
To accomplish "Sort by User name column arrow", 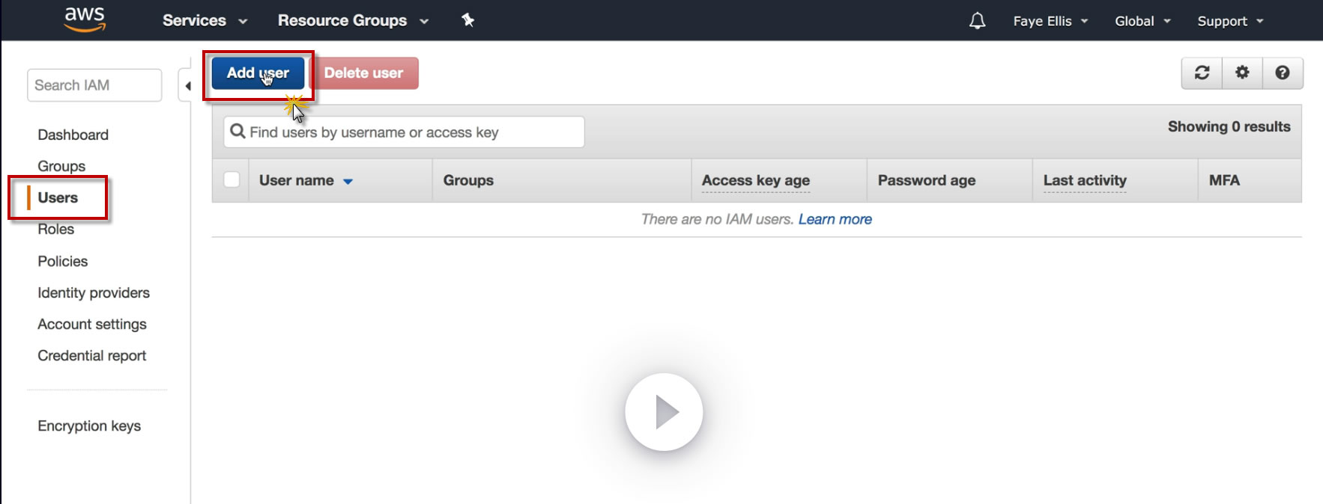I will [x=348, y=181].
